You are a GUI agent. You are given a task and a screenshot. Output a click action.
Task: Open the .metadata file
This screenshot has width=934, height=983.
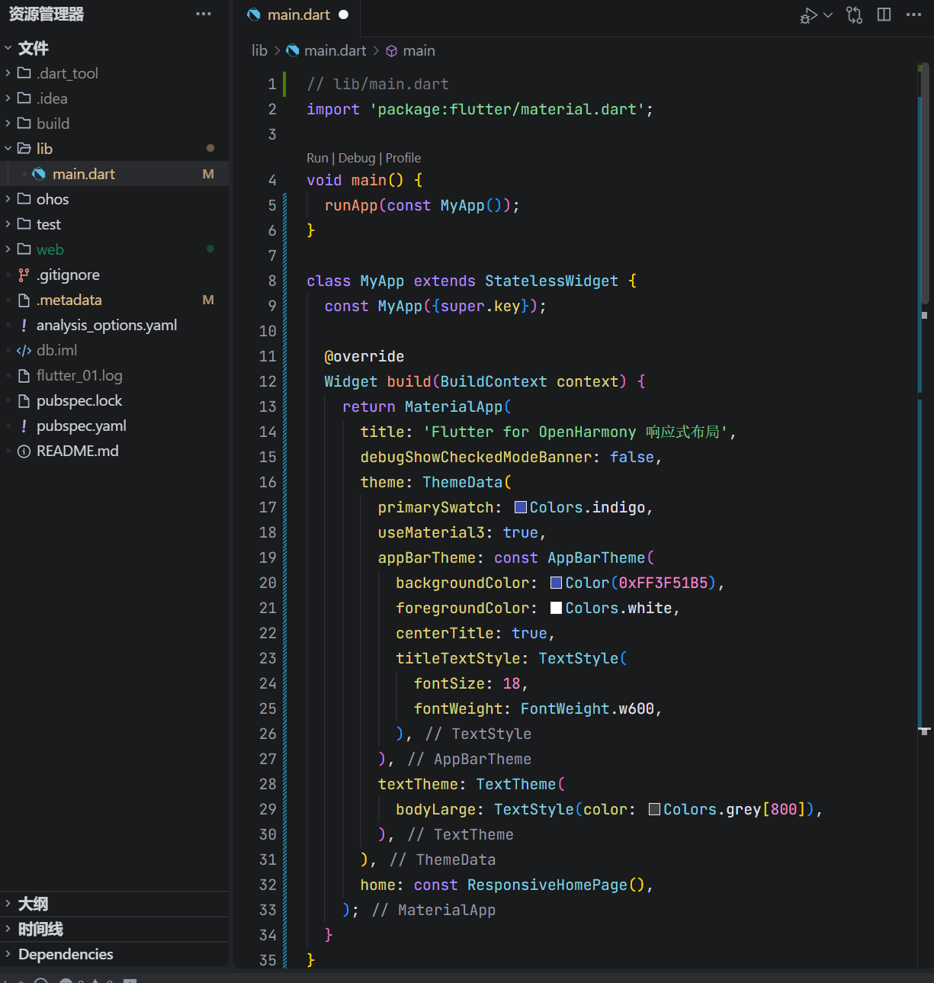(114, 300)
